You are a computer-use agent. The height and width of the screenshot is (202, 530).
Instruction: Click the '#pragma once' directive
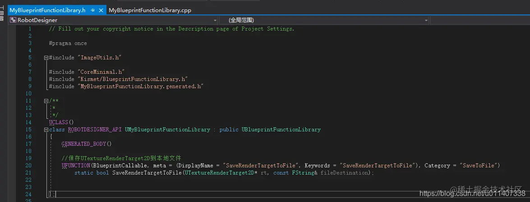[68, 43]
